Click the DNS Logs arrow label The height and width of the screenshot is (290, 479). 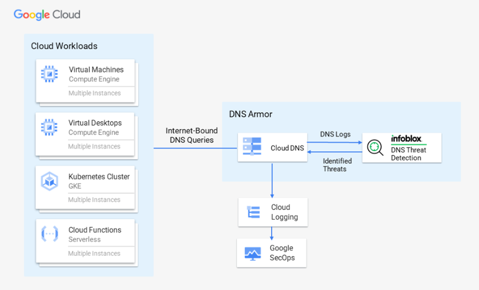coord(335,134)
